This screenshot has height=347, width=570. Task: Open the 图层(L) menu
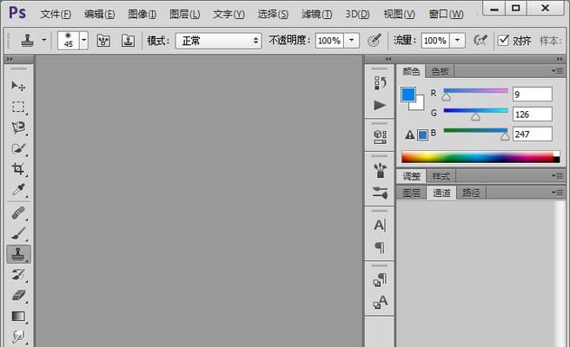(x=185, y=14)
